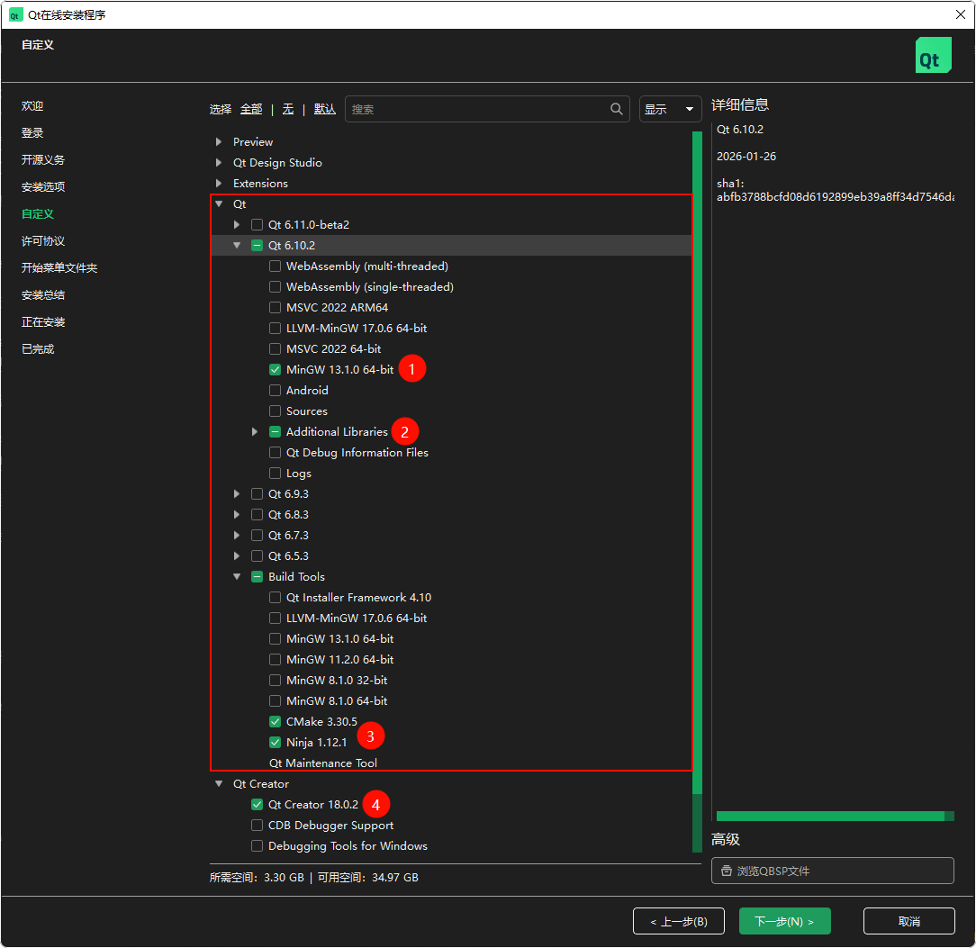Open the 显示 dropdown

670,108
